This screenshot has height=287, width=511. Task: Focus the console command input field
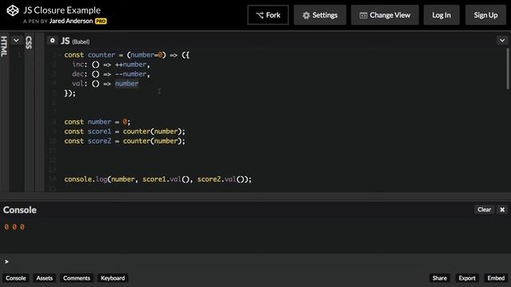click(255, 261)
